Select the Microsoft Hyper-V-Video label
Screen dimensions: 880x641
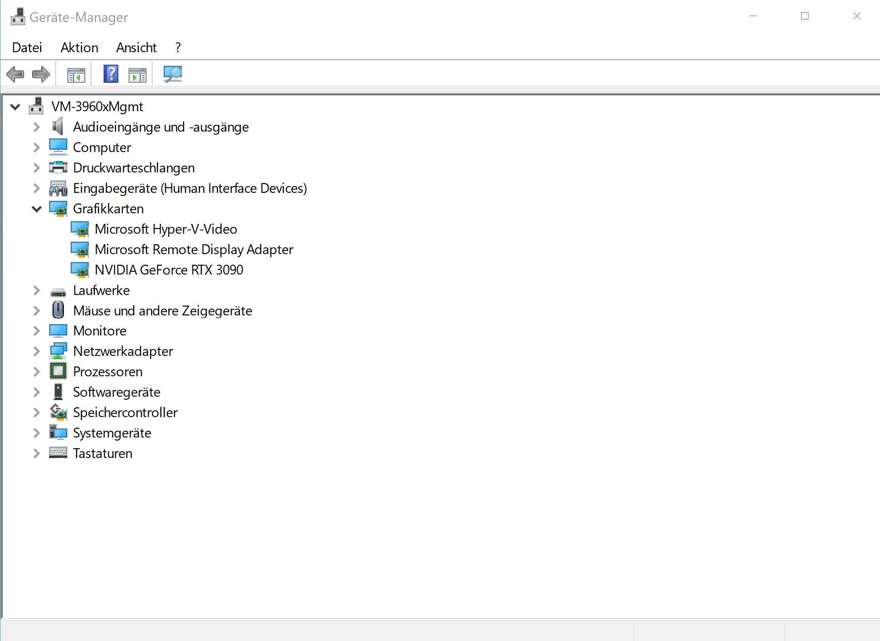tap(166, 229)
